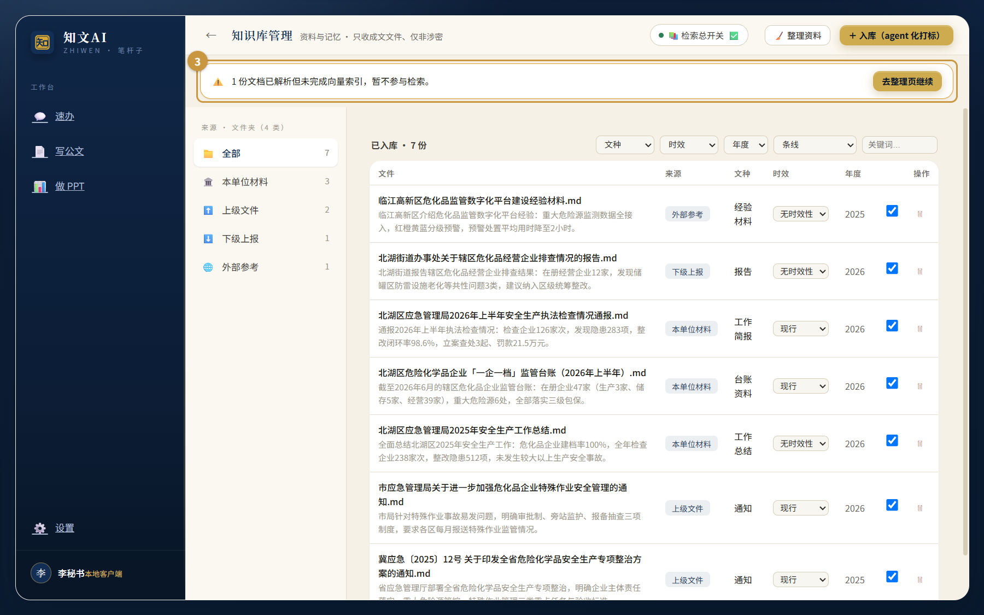Click the 李 user avatar

pyautogui.click(x=41, y=573)
